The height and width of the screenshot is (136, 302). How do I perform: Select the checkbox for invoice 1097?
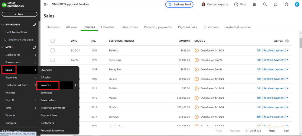click(x=53, y=60)
